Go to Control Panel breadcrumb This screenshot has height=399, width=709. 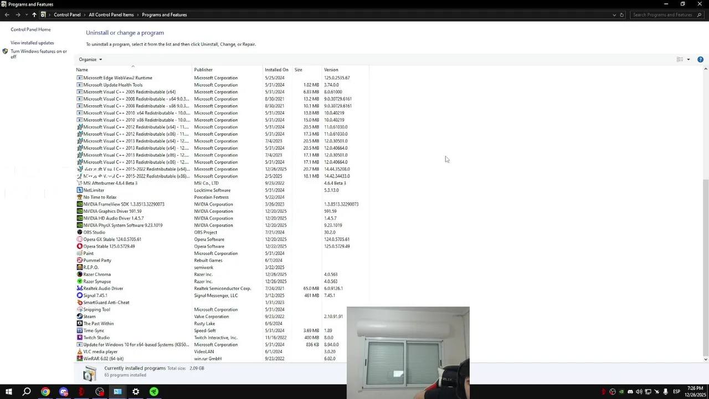(67, 15)
